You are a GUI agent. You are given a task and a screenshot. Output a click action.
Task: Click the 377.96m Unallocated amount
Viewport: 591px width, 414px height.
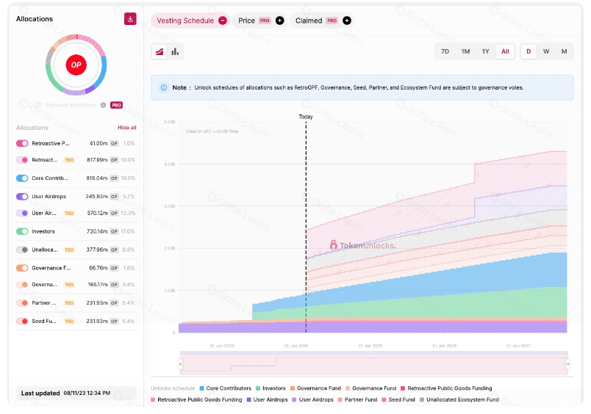(x=97, y=250)
